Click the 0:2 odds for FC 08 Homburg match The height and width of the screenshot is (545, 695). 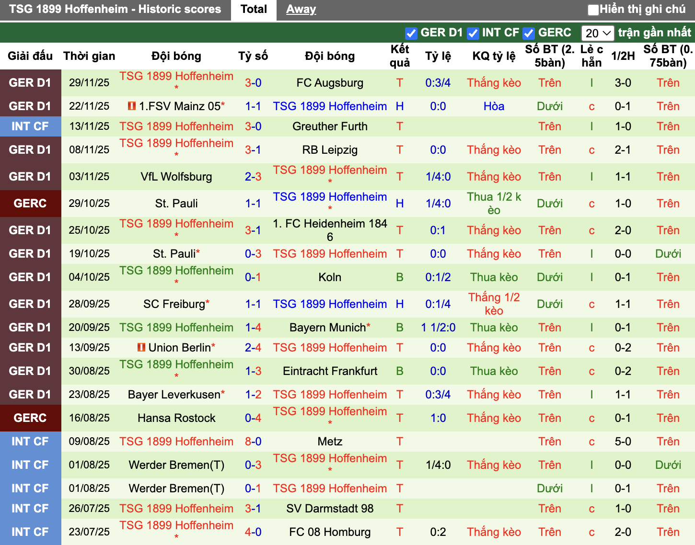(438, 532)
